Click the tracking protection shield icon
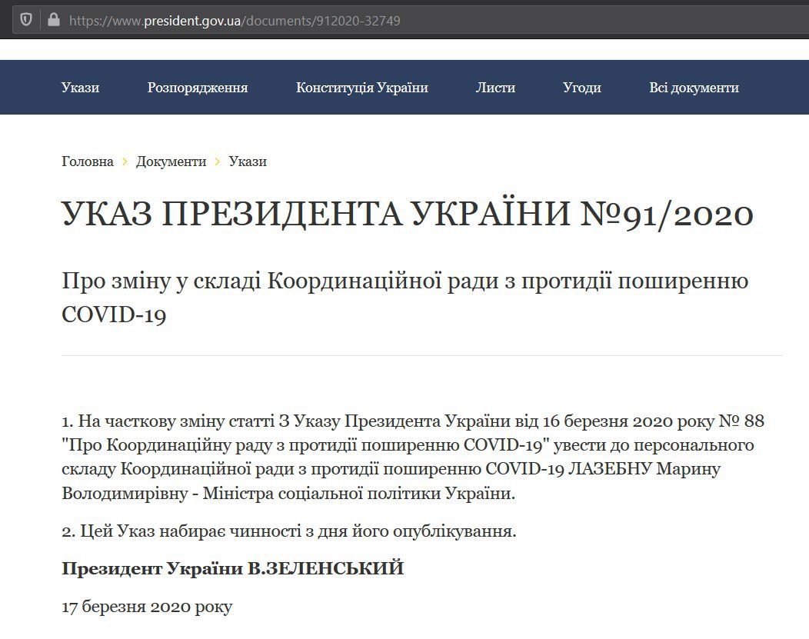 click(x=26, y=20)
